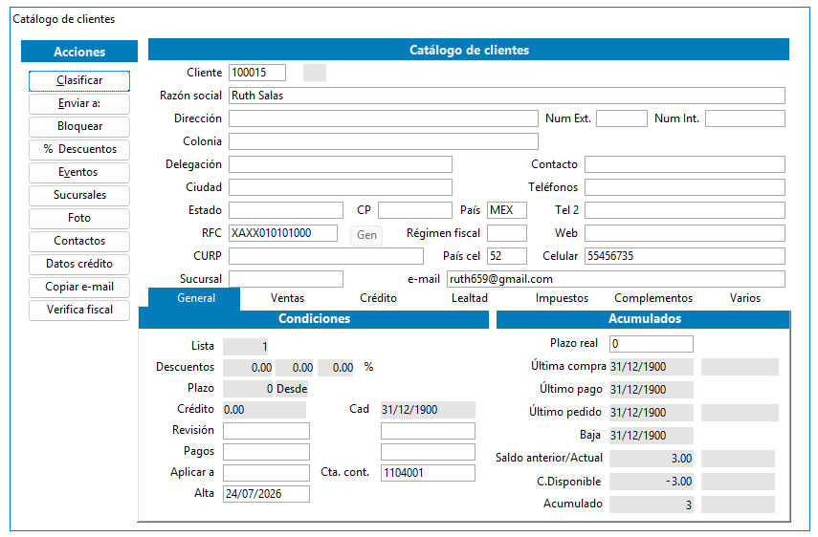Select the Varios tab
This screenshot has width=818, height=537.
tap(745, 298)
